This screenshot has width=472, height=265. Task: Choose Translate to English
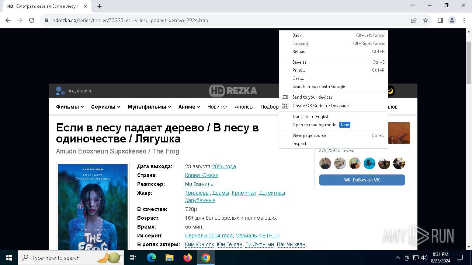pos(333,117)
